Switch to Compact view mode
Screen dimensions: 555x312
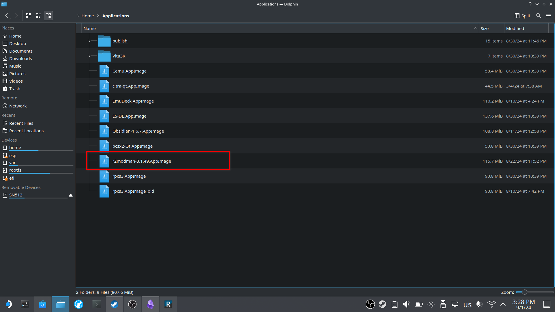(38, 16)
